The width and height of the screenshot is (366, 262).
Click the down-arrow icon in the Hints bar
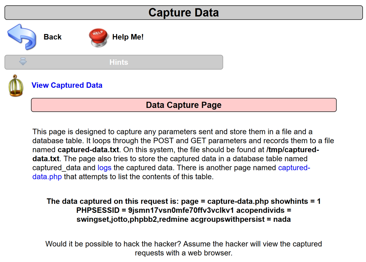tap(23, 62)
